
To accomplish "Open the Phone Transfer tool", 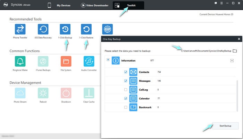I will (x=20, y=29).
